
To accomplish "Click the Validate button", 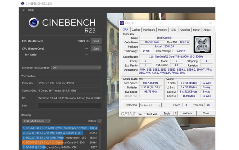I will click(187, 113).
